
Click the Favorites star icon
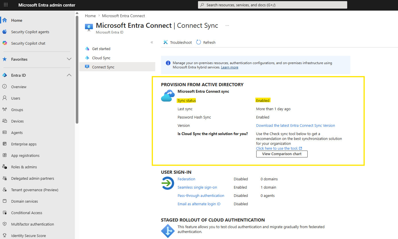5,59
